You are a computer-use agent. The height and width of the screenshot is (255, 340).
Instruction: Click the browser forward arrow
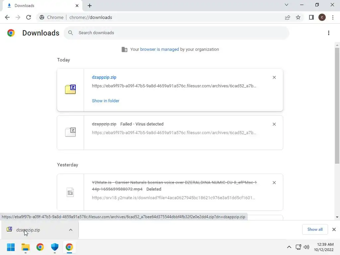click(18, 17)
